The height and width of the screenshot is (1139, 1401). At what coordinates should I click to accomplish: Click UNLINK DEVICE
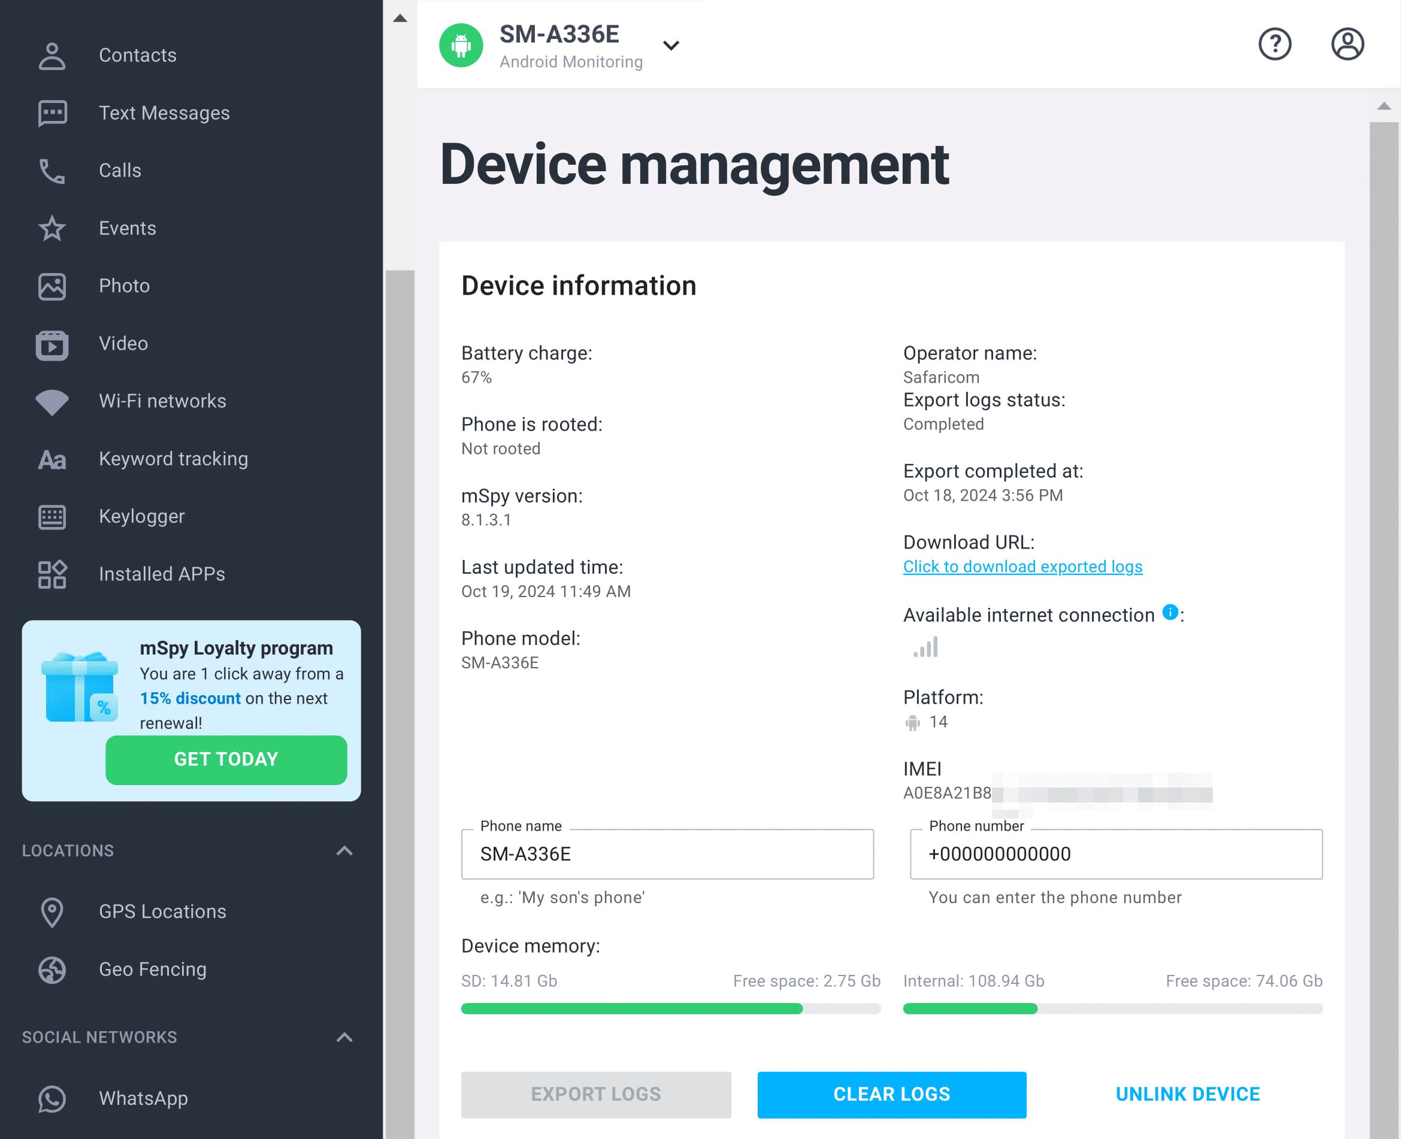coord(1188,1095)
